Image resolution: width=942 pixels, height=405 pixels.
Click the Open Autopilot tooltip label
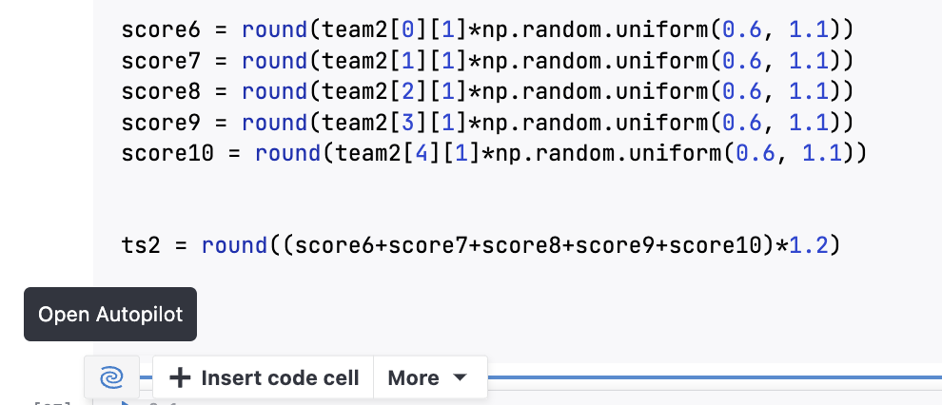click(x=110, y=314)
